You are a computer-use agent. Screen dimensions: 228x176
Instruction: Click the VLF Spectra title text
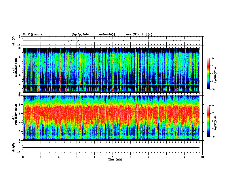click(x=33, y=35)
